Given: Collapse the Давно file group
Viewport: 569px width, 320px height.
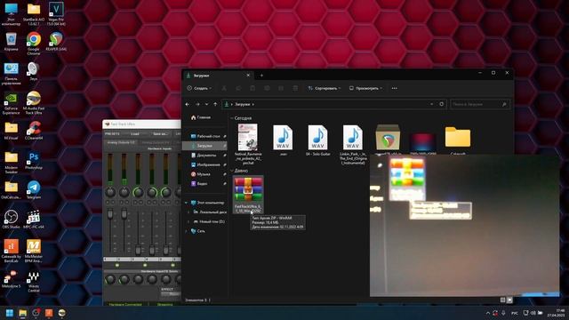Looking at the screenshot, I should pyautogui.click(x=232, y=171).
